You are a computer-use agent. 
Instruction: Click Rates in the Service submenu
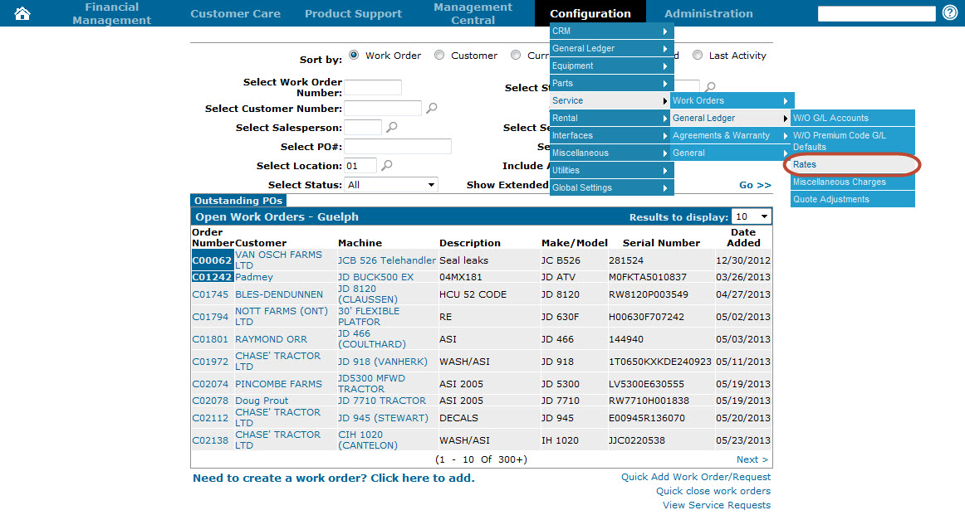(x=852, y=165)
